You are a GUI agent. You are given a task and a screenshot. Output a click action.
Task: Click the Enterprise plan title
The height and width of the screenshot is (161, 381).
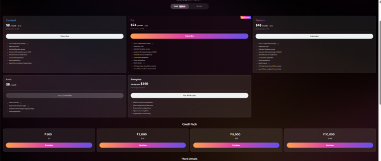136,79
